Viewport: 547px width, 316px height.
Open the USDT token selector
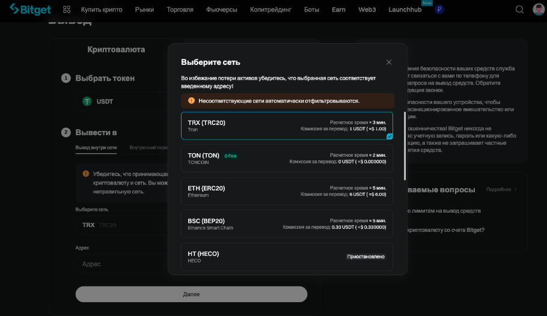click(x=122, y=101)
